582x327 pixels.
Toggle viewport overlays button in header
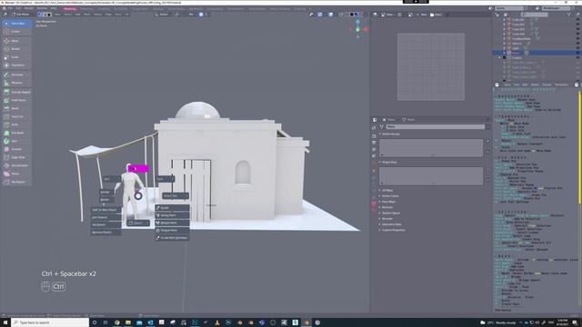pyautogui.click(x=331, y=15)
